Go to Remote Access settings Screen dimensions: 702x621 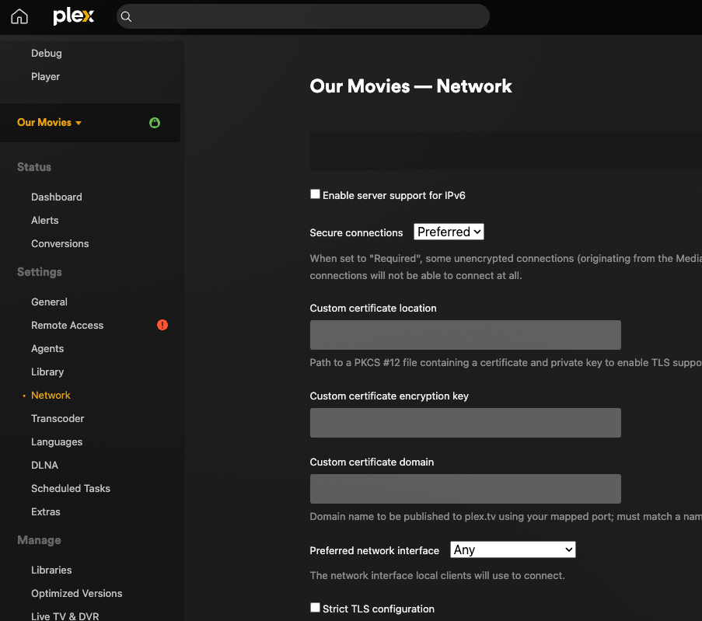(x=67, y=325)
